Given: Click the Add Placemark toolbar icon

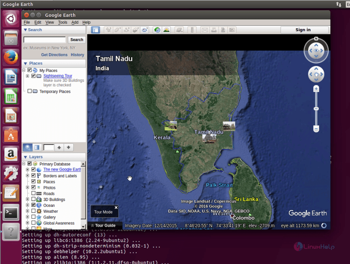Looking at the screenshot, I should coord(108,30).
